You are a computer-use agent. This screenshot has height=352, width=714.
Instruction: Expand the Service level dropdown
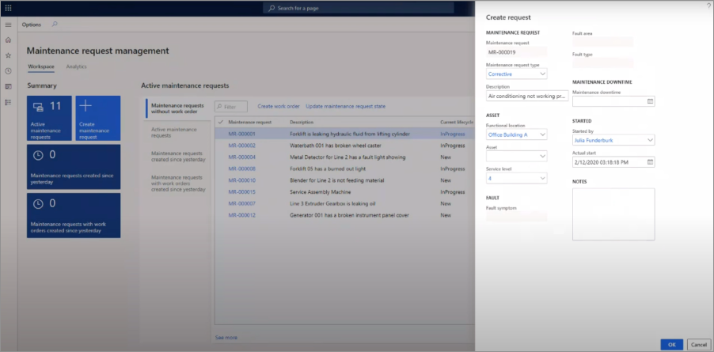pos(542,178)
